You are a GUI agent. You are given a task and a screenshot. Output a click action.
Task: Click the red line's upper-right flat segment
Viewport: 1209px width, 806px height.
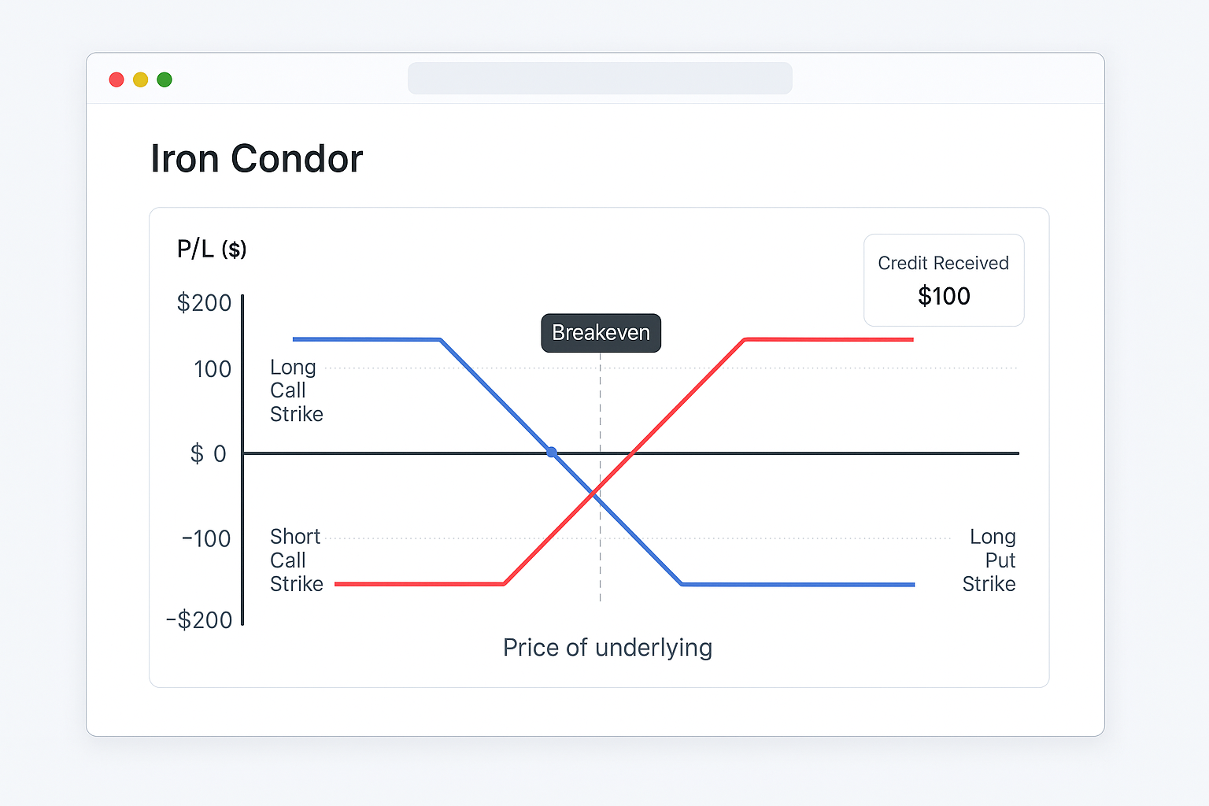coord(829,339)
